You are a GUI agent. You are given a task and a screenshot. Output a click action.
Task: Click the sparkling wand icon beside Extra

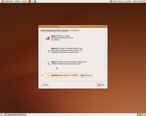tap(47, 63)
